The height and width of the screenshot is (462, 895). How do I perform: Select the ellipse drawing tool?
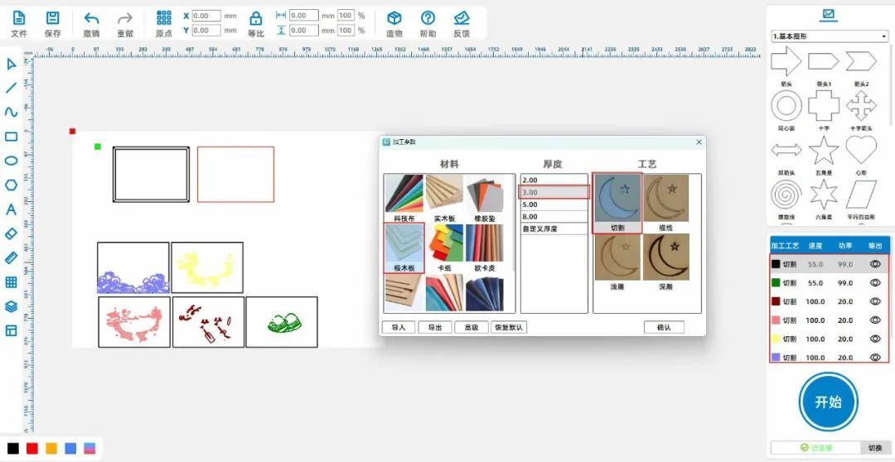click(x=11, y=161)
